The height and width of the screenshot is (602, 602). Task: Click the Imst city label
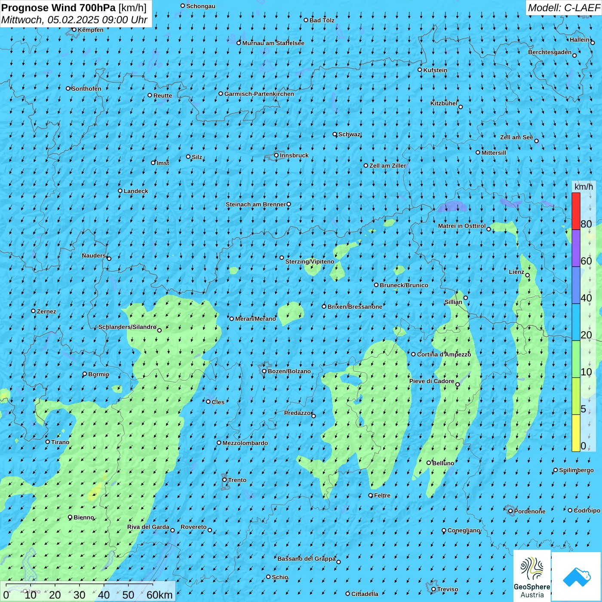click(163, 163)
